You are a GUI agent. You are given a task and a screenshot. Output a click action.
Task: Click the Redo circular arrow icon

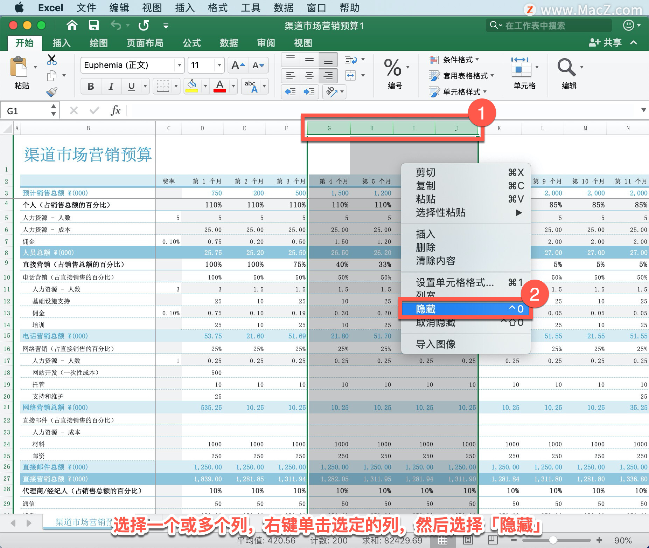(x=144, y=25)
